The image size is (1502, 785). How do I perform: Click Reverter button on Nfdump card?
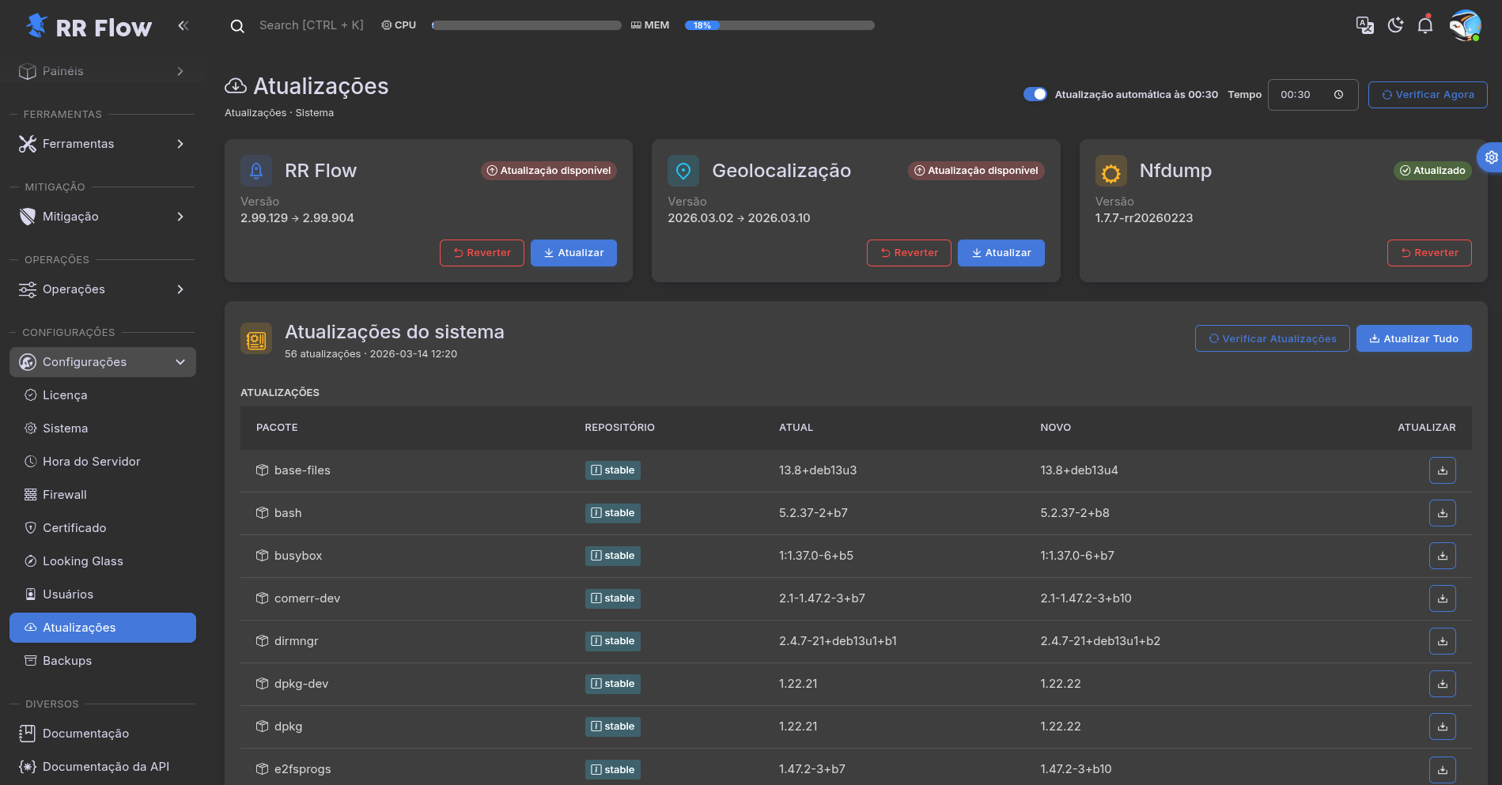click(x=1428, y=253)
